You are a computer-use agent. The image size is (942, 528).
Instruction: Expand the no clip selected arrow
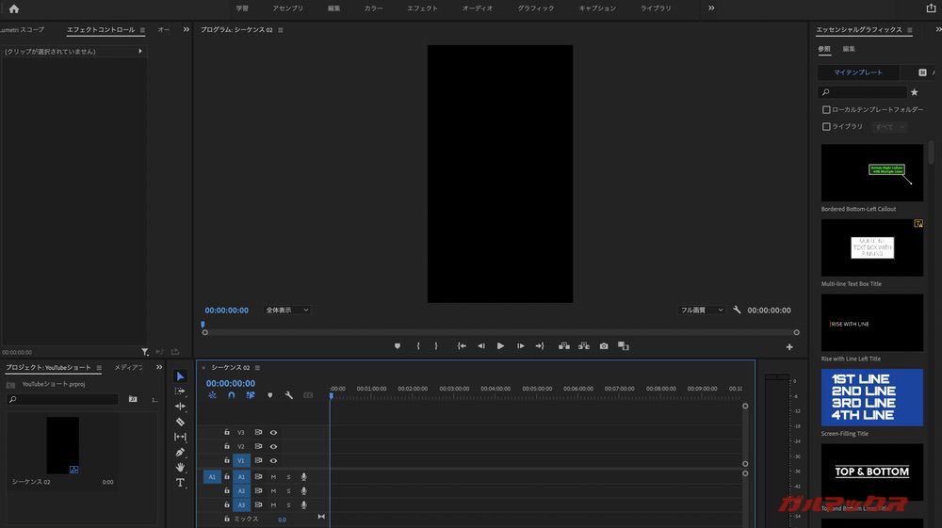140,52
